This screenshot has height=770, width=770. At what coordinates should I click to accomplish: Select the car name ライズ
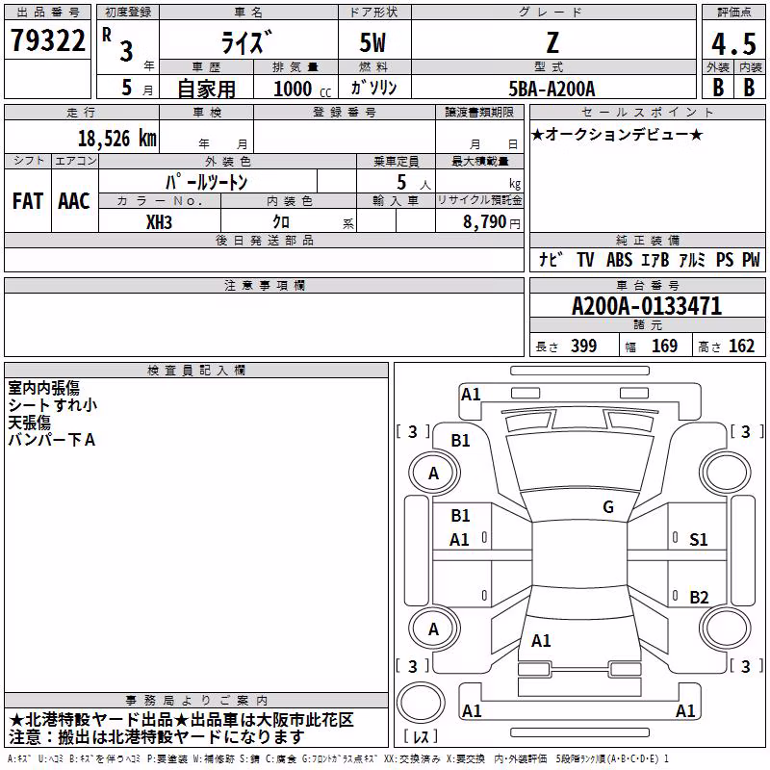pos(247,42)
